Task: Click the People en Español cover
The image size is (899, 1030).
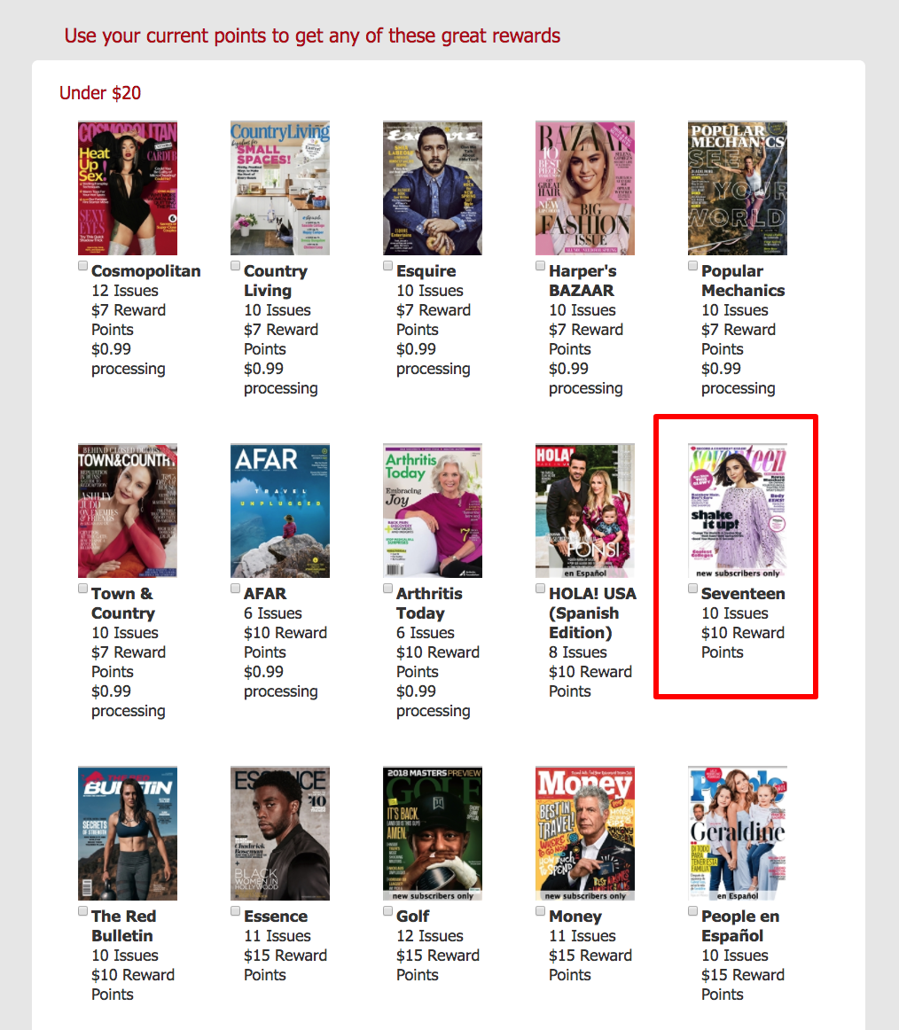Action: coord(738,833)
